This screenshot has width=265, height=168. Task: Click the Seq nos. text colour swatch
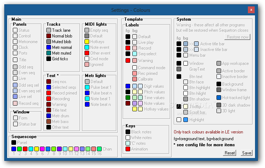49,82
